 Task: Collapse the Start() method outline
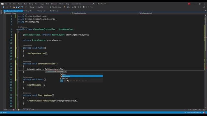[x=17, y=80]
